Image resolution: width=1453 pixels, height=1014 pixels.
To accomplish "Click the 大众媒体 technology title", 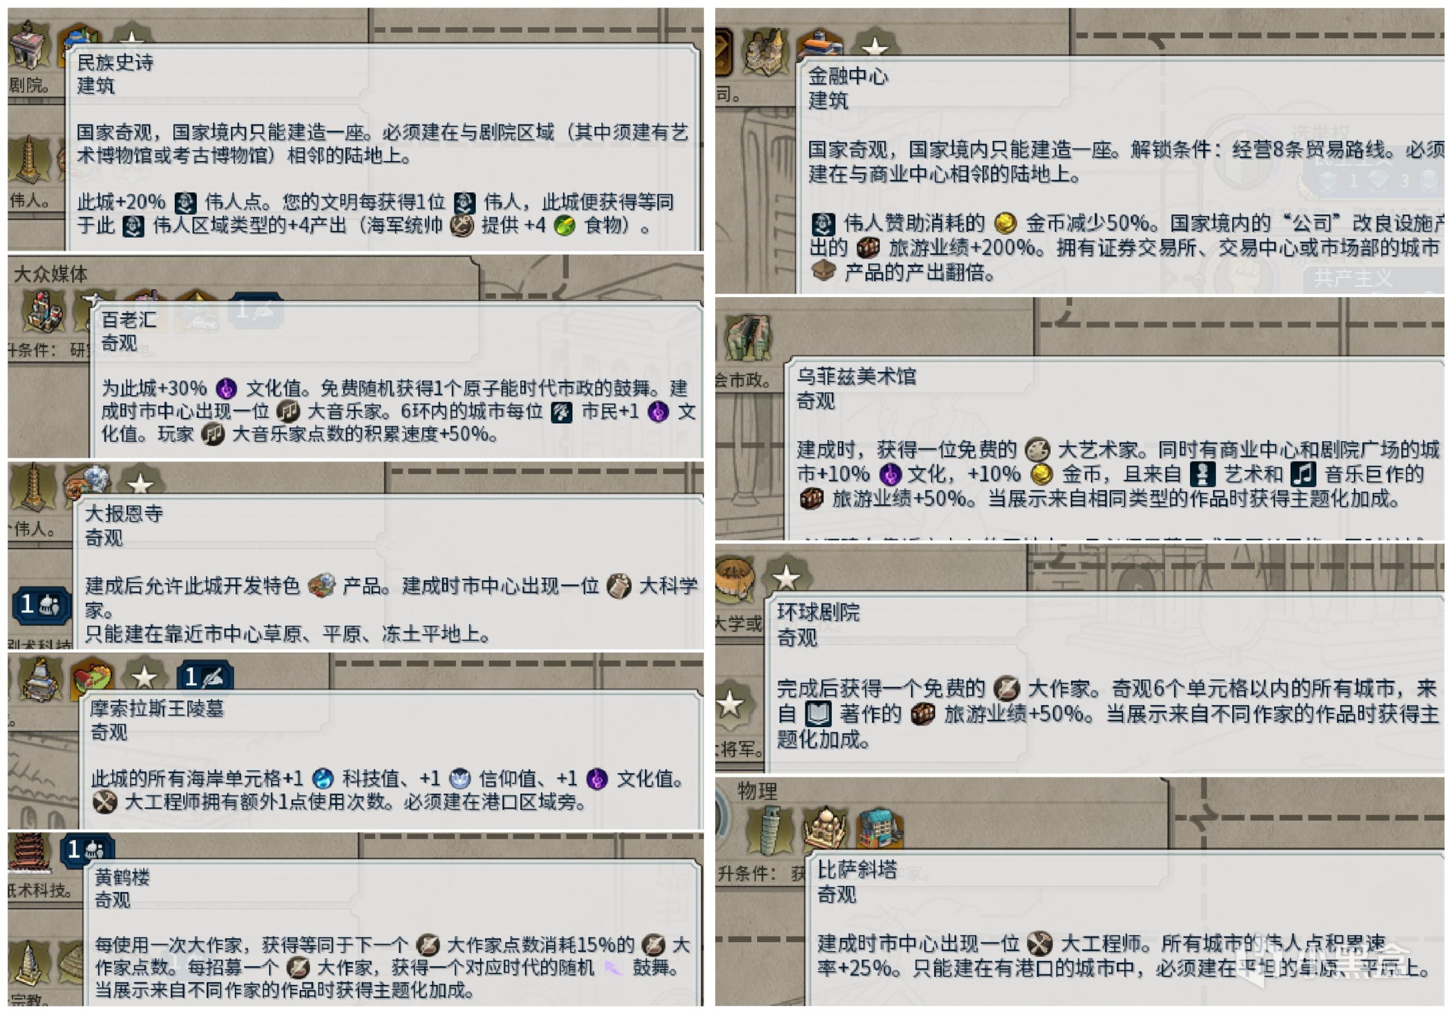I will tap(51, 274).
